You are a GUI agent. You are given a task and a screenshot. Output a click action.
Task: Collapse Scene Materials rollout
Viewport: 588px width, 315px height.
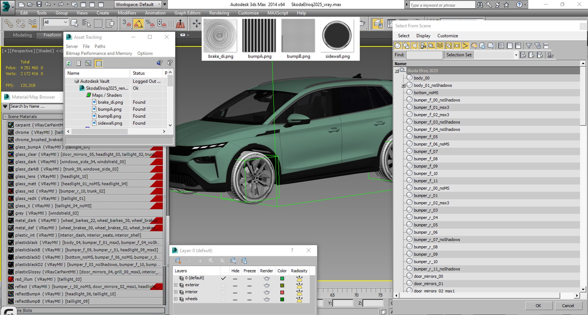pos(5,117)
